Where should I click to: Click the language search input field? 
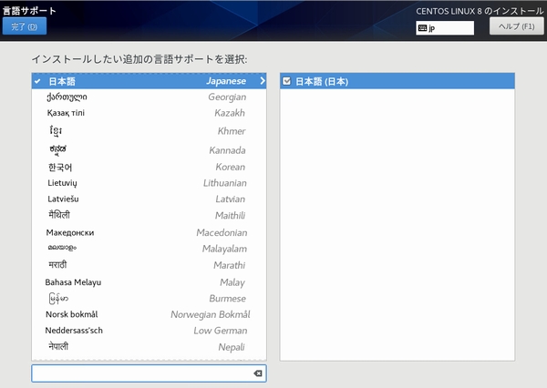pos(149,373)
